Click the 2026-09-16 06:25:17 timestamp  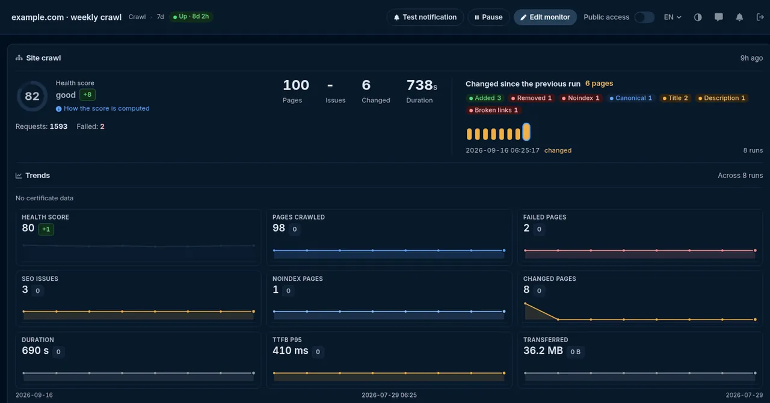click(x=502, y=150)
